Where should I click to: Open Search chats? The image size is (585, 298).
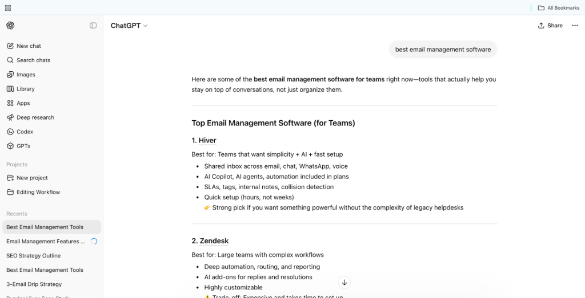[51, 60]
